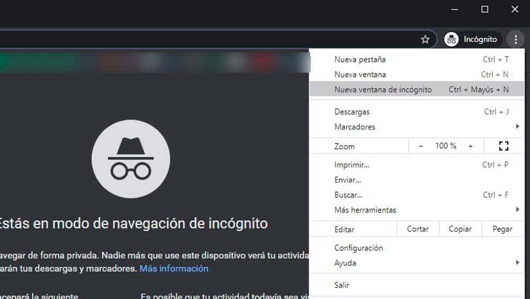530x299 pixels.
Task: Maximize the browser window
Action: point(484,9)
